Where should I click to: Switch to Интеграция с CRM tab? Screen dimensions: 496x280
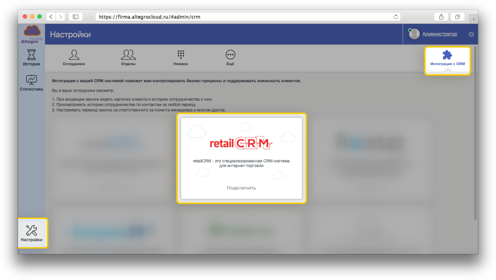point(447,58)
